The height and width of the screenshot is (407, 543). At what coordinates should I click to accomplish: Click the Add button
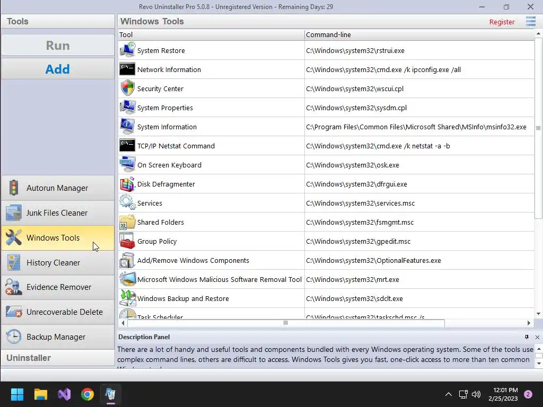[57, 69]
